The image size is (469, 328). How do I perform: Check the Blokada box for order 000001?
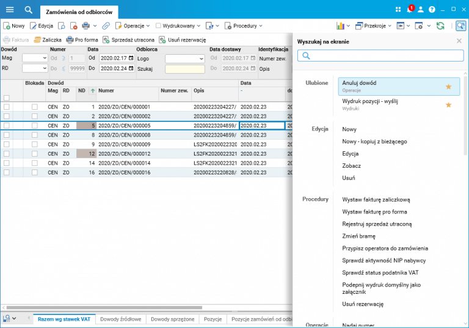(x=35, y=107)
